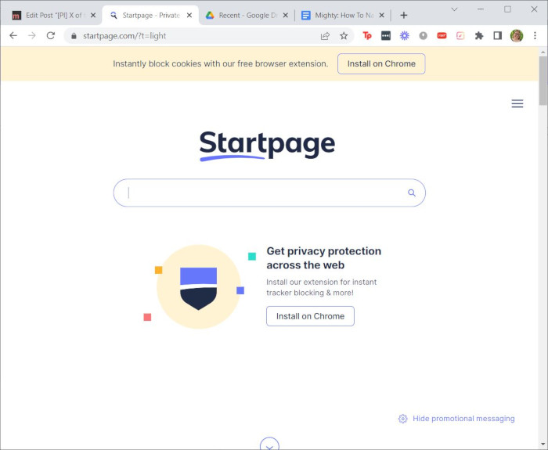Click the 'Get privacy protection across the web' heading

[x=323, y=257]
